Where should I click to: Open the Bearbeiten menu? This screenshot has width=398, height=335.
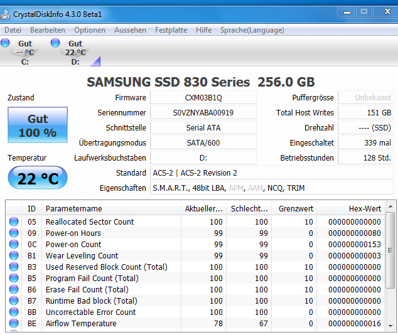pos(48,30)
